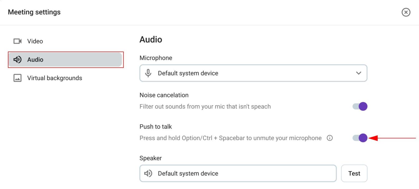Open the Speaker device dropdown
419x189 pixels.
237,173
